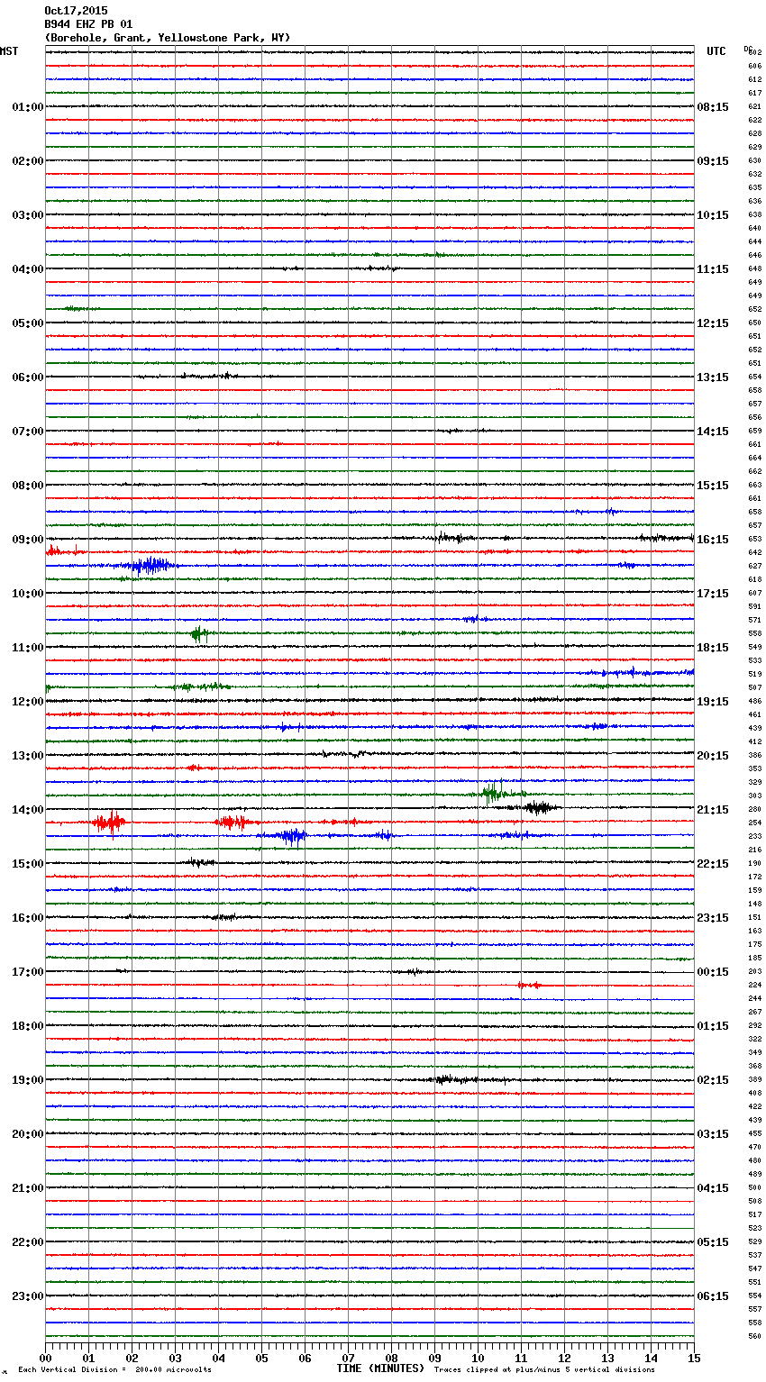Viewport: 766px width, 1382px height.
Task: Click the 03:15 UTC time label
Action: tap(713, 1134)
